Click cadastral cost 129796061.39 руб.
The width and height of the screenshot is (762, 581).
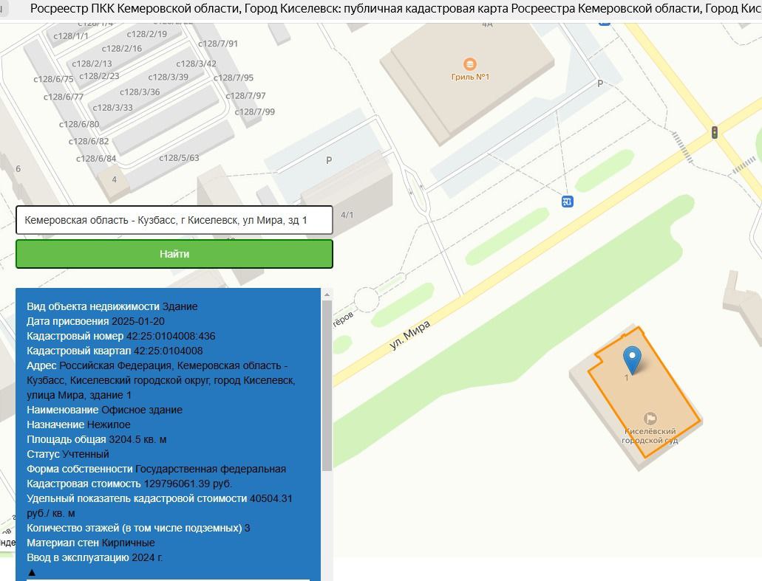pos(188,484)
